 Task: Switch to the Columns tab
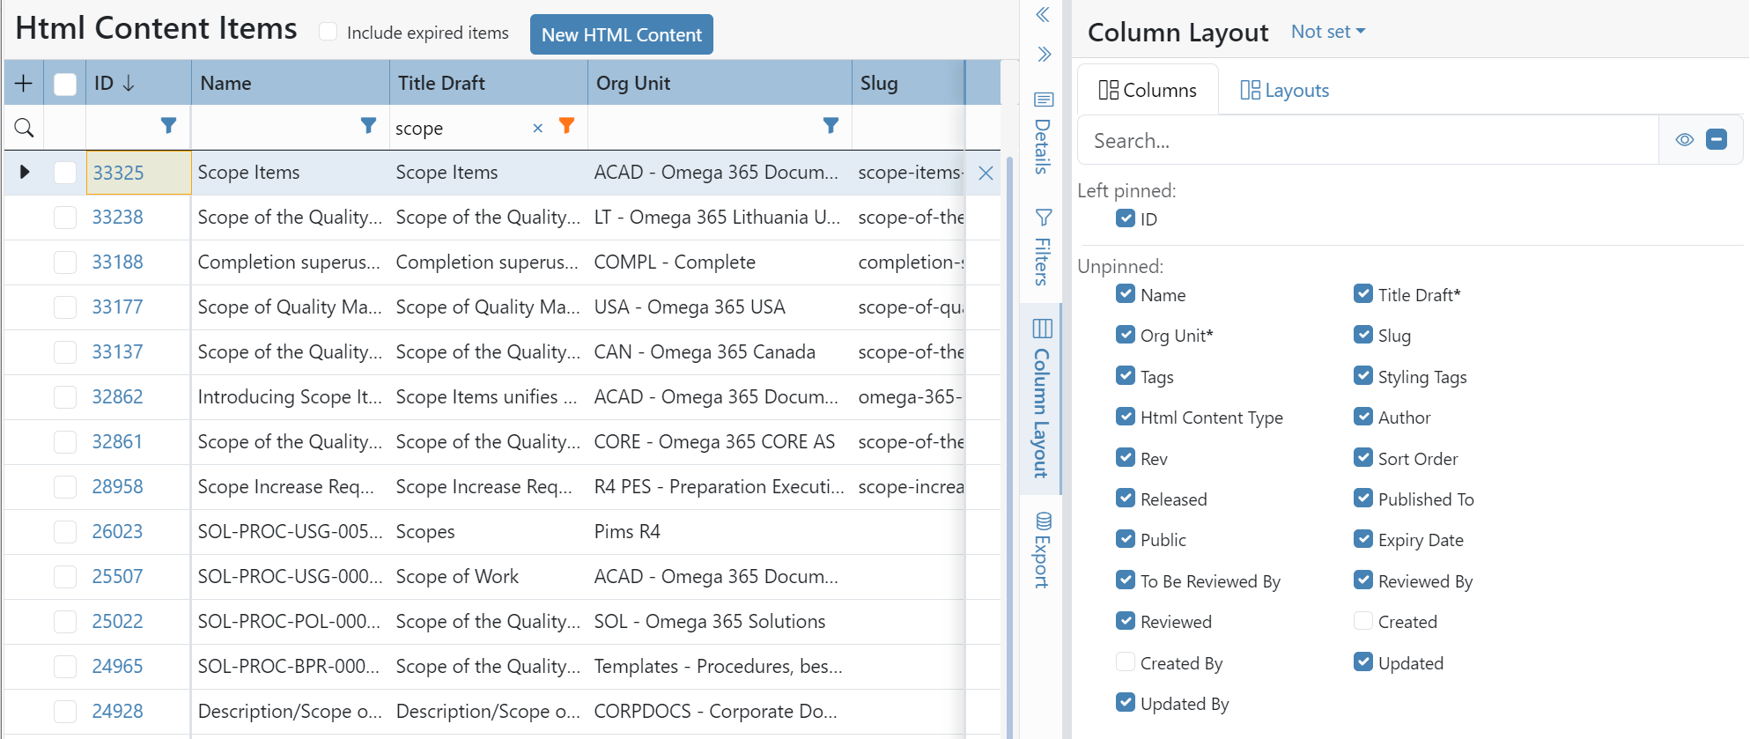click(x=1148, y=90)
